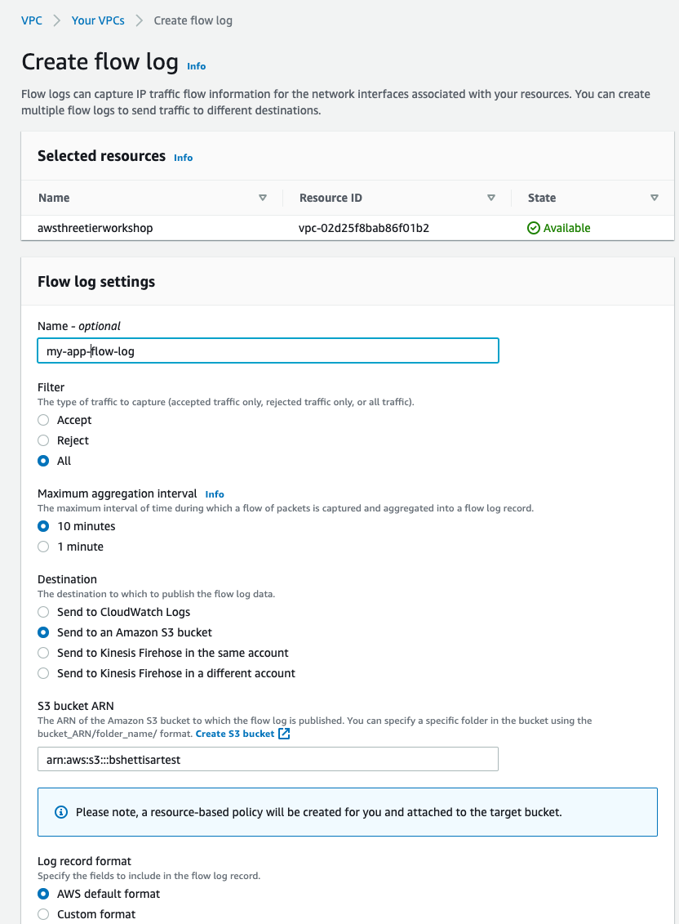The image size is (679, 924).
Task: Select Send to CloudWatch Logs destination
Action: pos(44,612)
